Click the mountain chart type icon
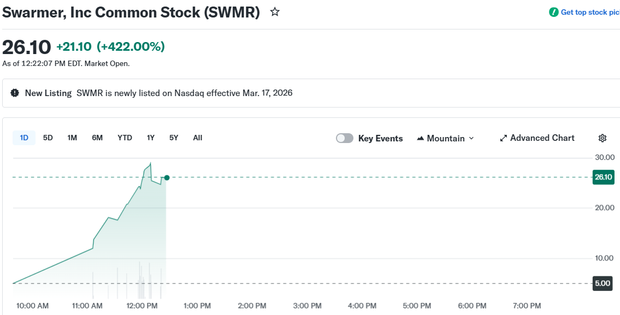The height and width of the screenshot is (315, 620). pos(420,138)
